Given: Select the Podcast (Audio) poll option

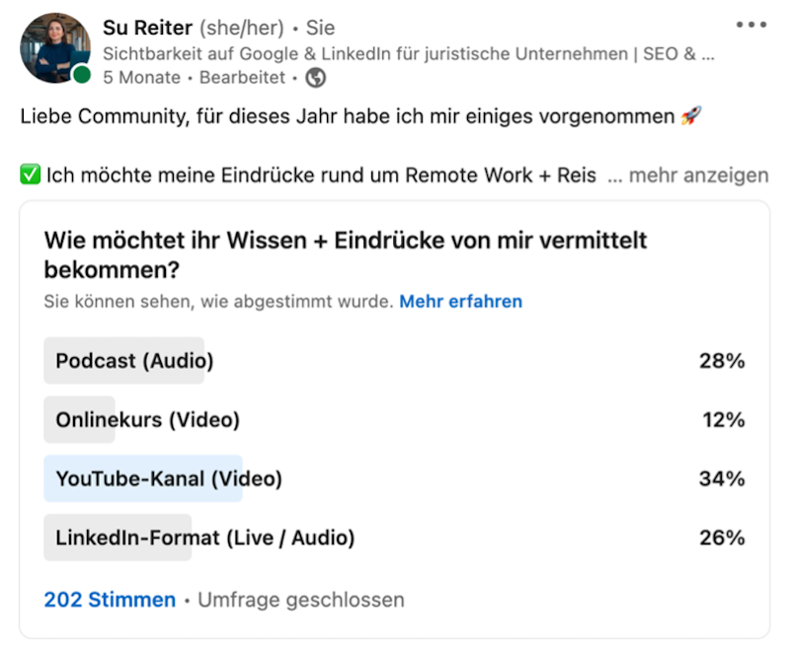Looking at the screenshot, I should pyautogui.click(x=123, y=361).
